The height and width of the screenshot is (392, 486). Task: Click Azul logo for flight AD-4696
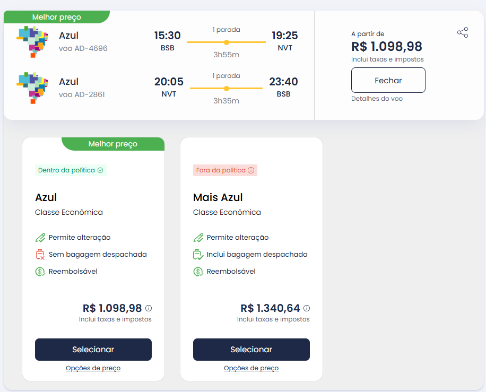click(32, 42)
